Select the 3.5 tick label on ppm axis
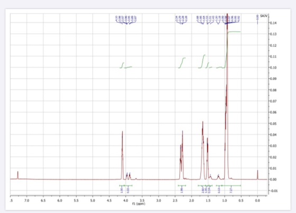The height and width of the screenshot is (213, 296). (x=142, y=200)
